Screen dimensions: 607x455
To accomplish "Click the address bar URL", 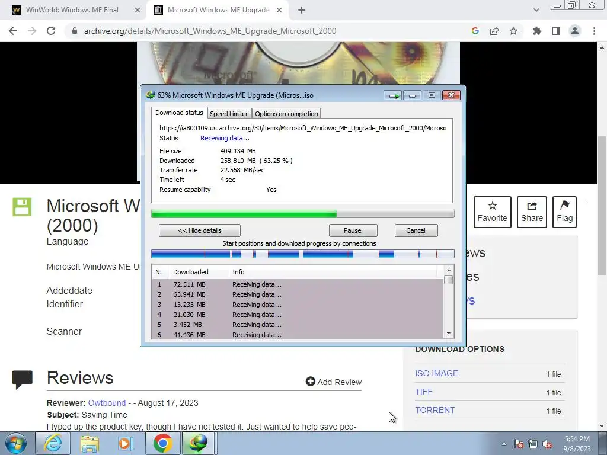I will click(x=210, y=31).
